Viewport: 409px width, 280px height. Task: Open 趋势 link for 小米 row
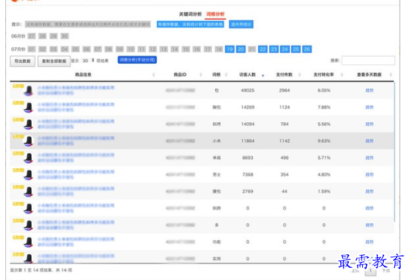(x=369, y=141)
